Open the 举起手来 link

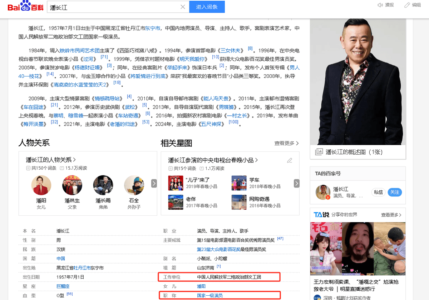click(177, 67)
